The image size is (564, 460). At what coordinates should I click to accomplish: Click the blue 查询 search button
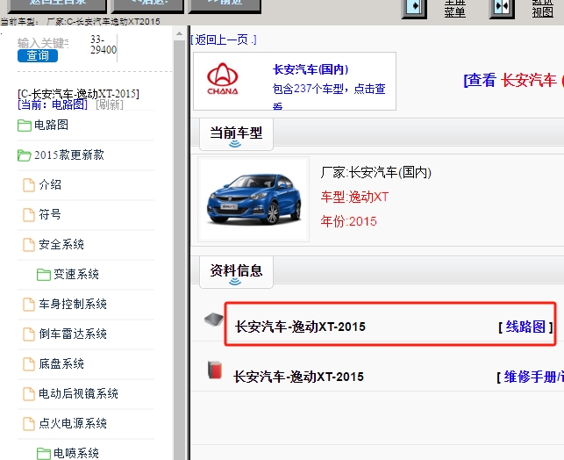click(x=38, y=56)
